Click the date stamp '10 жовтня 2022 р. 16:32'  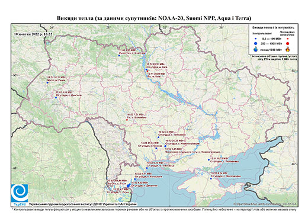click(33, 34)
